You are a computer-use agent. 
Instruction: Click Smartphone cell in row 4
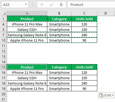pyautogui.click(x=59, y=24)
